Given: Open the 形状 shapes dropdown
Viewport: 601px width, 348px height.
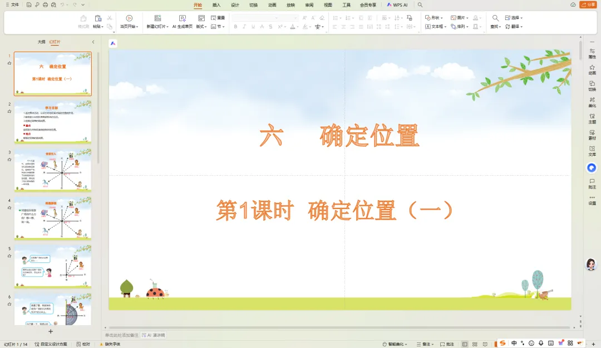Looking at the screenshot, I should pyautogui.click(x=434, y=18).
